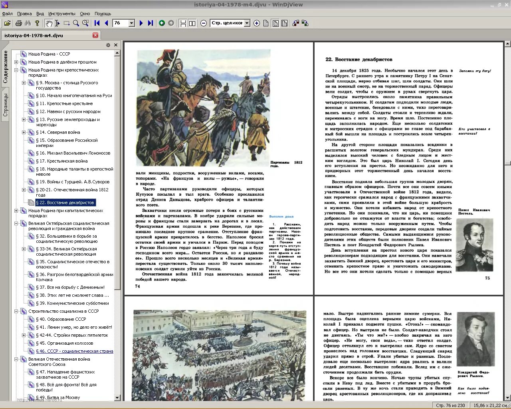This screenshot has height=409, width=511.
Task: Collapse Наша Родина при крепостнических порядках
Action: (16, 70)
